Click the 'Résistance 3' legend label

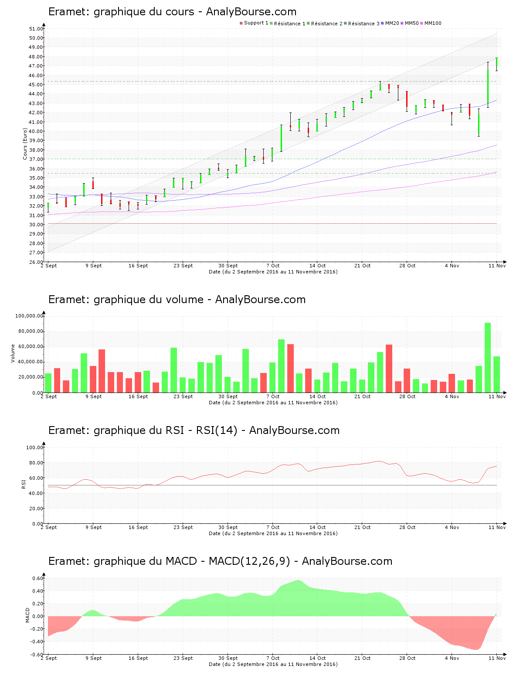[x=363, y=24]
